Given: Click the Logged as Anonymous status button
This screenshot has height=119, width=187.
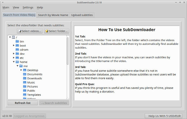Looking at the screenshot, I should pyautogui.click(x=29, y=116).
